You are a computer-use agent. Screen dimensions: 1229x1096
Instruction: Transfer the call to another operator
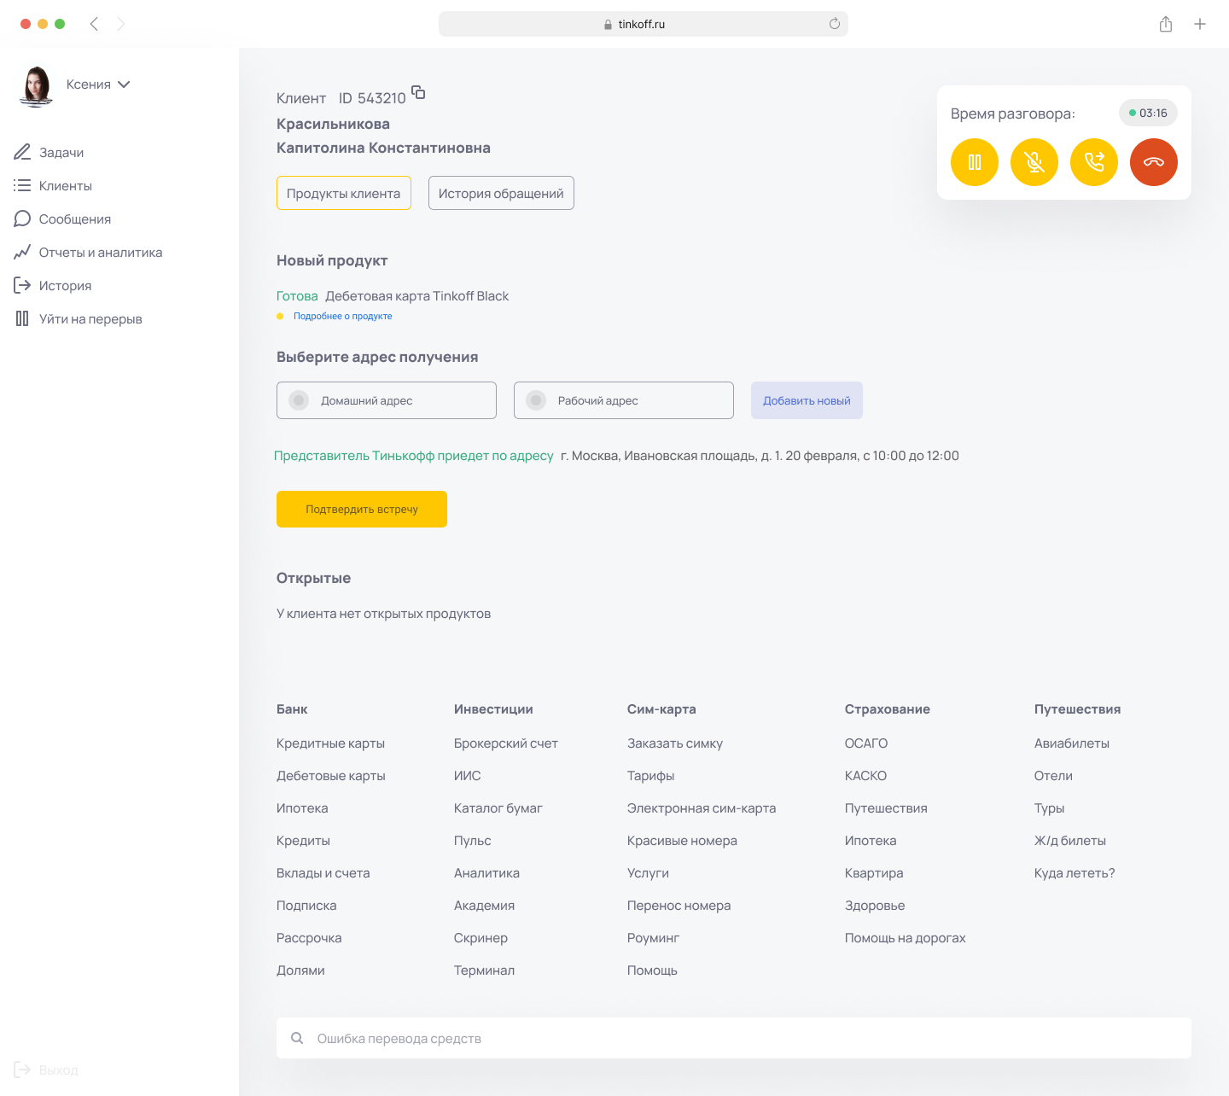coord(1093,162)
